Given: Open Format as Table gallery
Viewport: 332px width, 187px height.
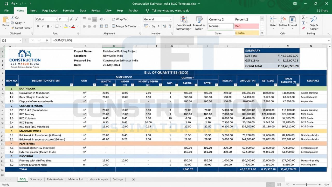Looking at the screenshot, I should [x=199, y=23].
